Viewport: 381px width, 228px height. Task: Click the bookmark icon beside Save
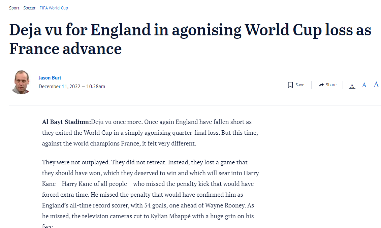coord(290,85)
